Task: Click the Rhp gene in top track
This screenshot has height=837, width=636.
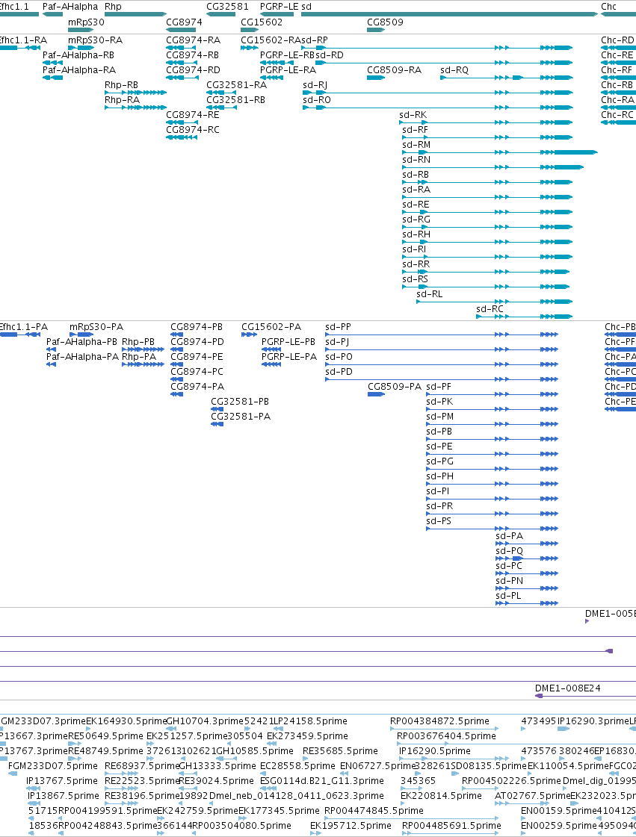Action: (136, 14)
